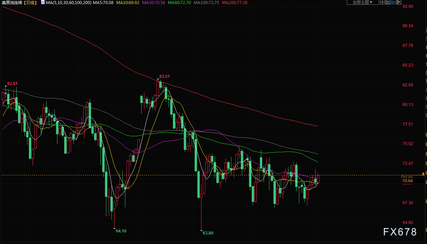The width and height of the screenshot is (427, 244).
Task: Click the 67.36 axis price label
Action: click(x=407, y=203)
